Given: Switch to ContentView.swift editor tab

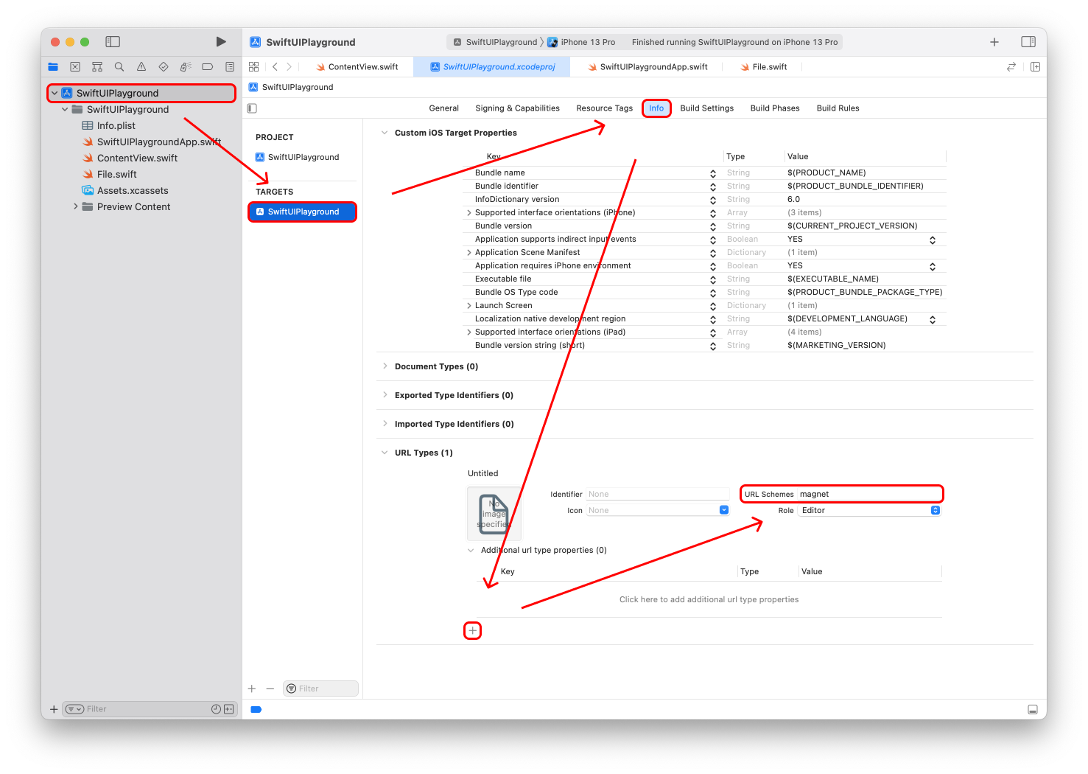Looking at the screenshot, I should (357, 67).
